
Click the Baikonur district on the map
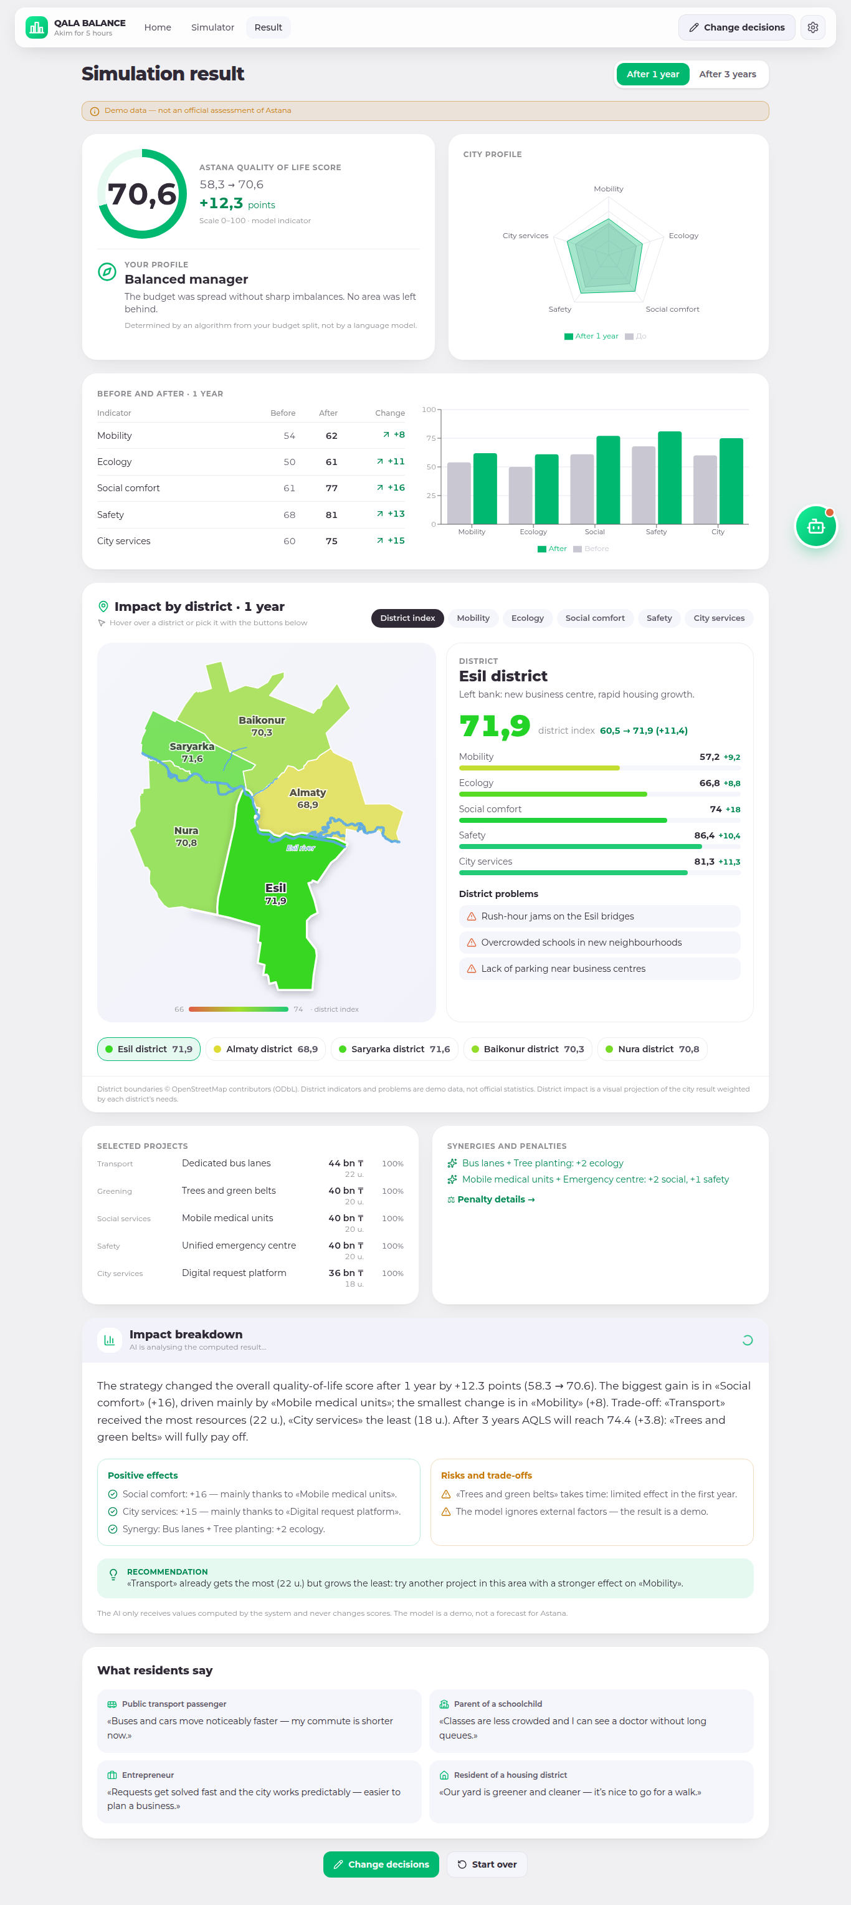point(261,726)
